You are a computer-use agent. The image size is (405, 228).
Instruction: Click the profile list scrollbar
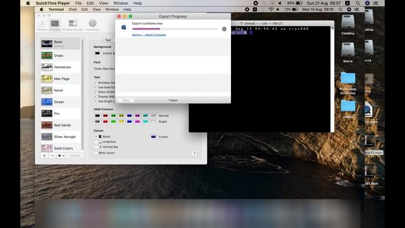82,94
